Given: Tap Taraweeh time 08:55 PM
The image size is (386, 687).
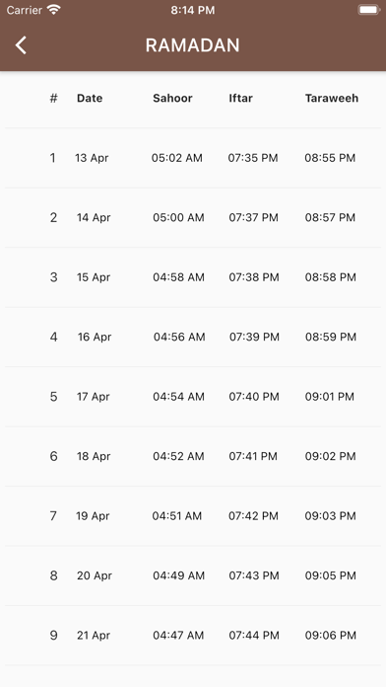Looking at the screenshot, I should point(330,158).
